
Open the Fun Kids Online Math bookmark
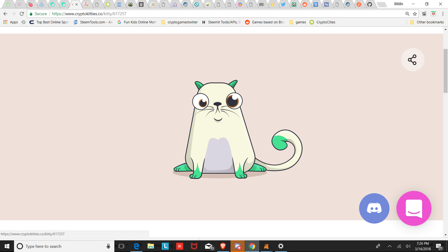[137, 22]
